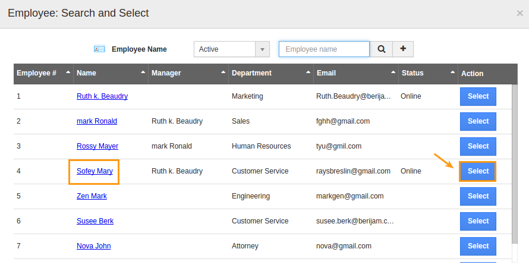Click the Human Resources department cell
Viewport: 529px width, 271px height.
[x=261, y=146]
